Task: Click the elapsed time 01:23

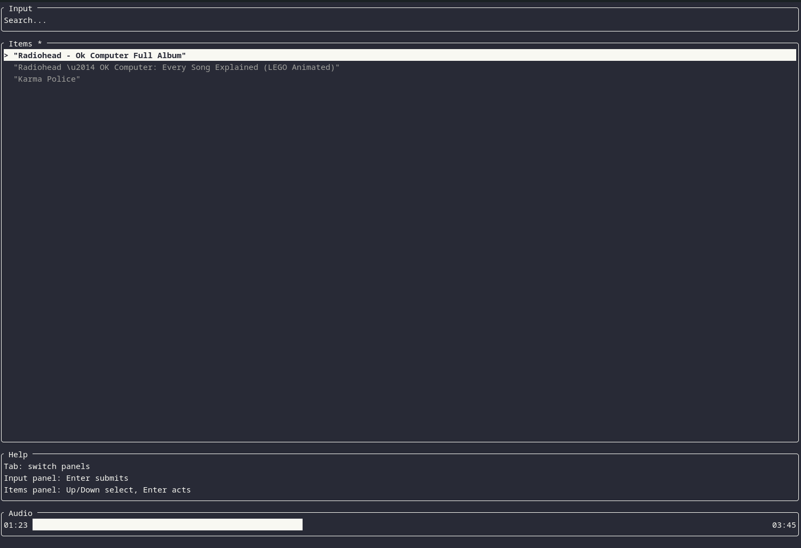Action: (15, 525)
